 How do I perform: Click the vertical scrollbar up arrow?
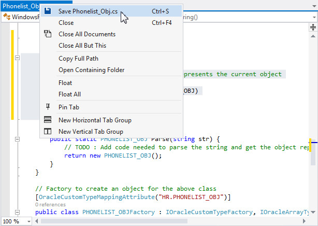point(313,36)
